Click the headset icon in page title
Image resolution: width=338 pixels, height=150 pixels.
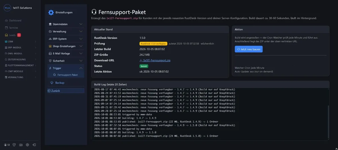(94, 12)
